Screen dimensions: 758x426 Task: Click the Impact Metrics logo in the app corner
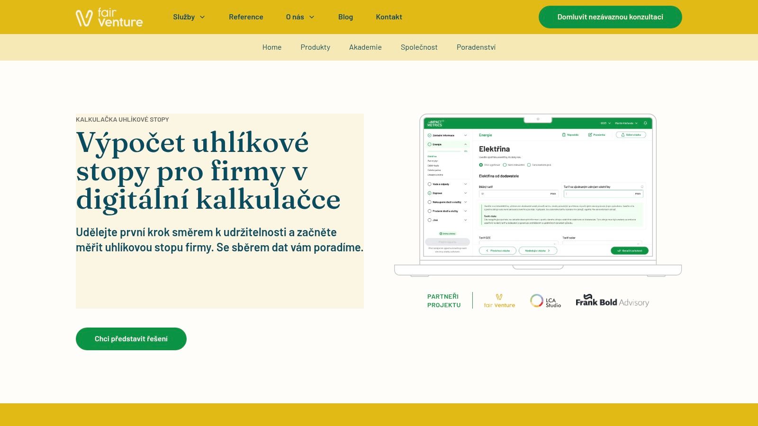pyautogui.click(x=434, y=123)
